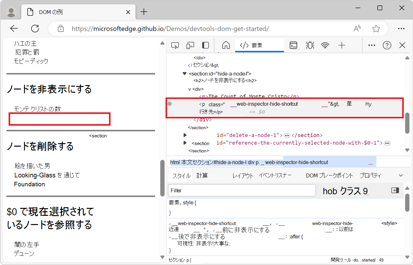
Task: Toggle device emulation mode
Action: [190, 45]
